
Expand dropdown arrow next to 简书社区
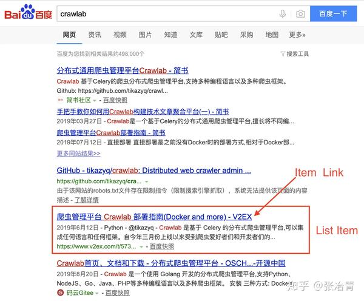[95, 101]
